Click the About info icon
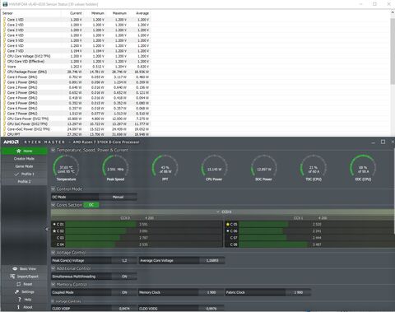This screenshot has width=395, height=312. tap(18, 307)
